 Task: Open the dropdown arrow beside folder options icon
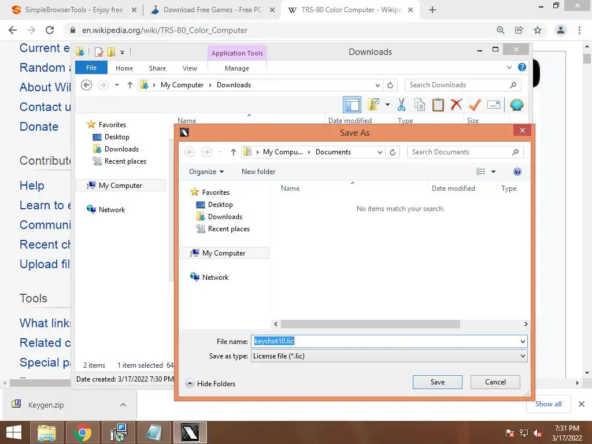pos(387,105)
